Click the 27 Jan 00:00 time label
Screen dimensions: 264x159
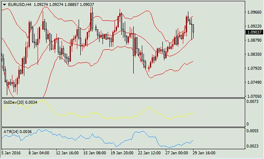point(177,153)
